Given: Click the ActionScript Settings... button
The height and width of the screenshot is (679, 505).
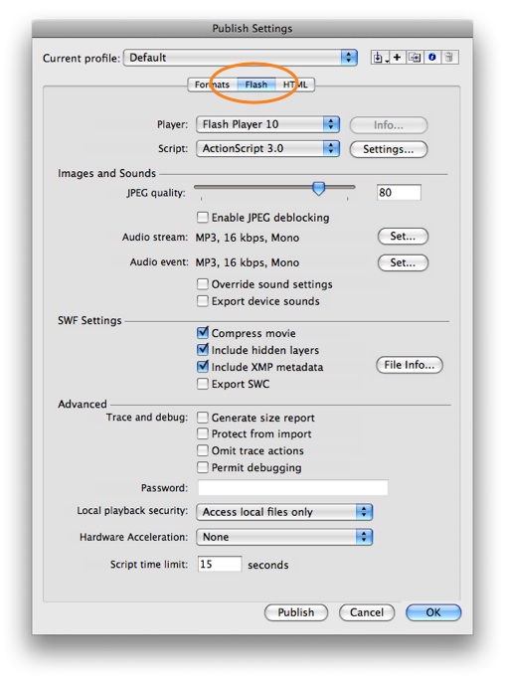Looking at the screenshot, I should point(389,149).
